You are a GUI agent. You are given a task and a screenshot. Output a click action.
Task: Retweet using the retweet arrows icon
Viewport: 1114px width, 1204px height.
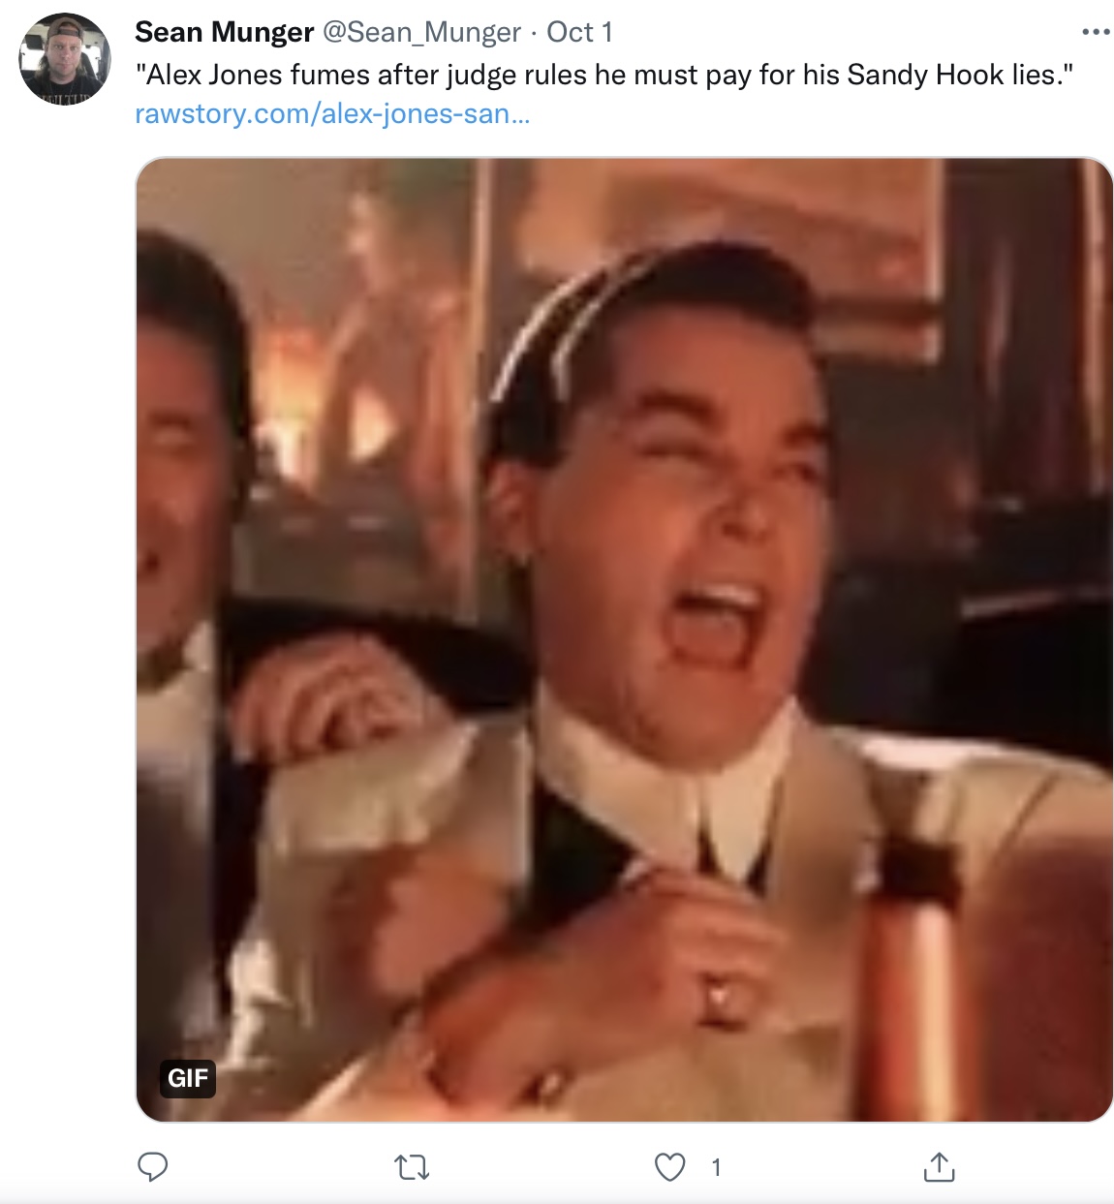click(413, 1167)
